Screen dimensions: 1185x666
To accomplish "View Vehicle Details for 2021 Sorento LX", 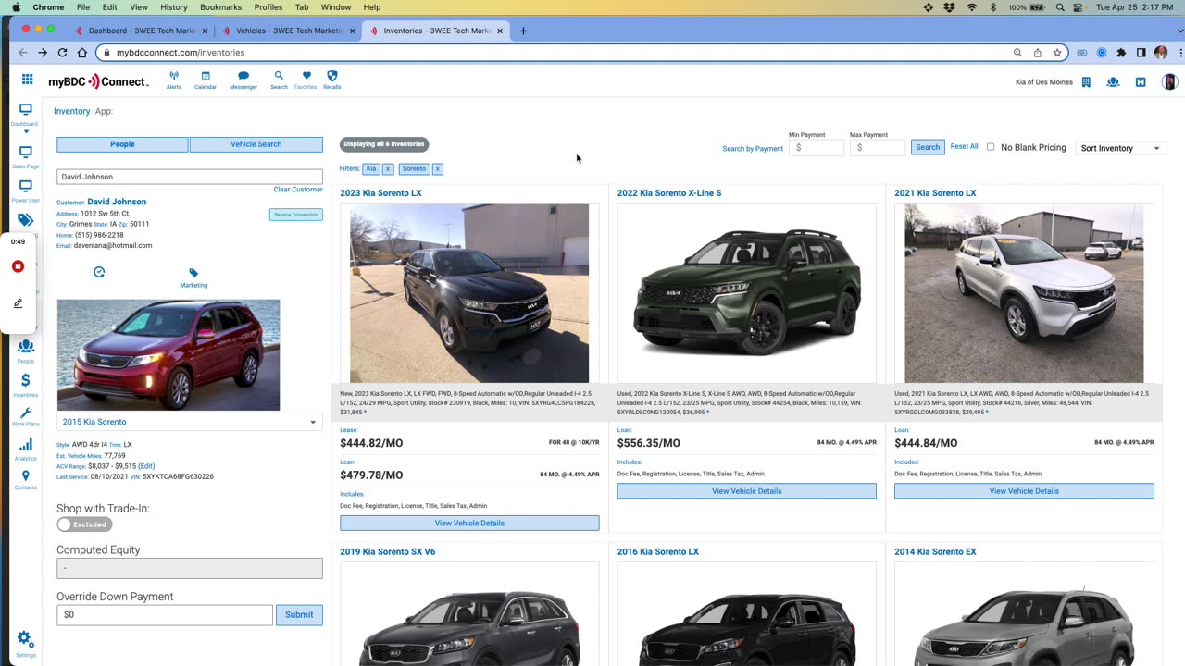I will point(1024,491).
